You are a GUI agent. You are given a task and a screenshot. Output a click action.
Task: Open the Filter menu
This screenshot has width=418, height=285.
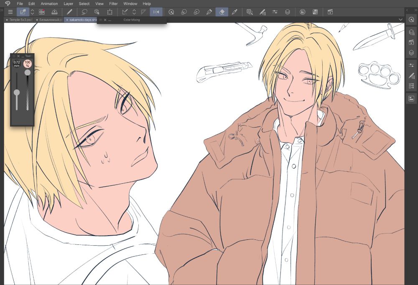(114, 4)
